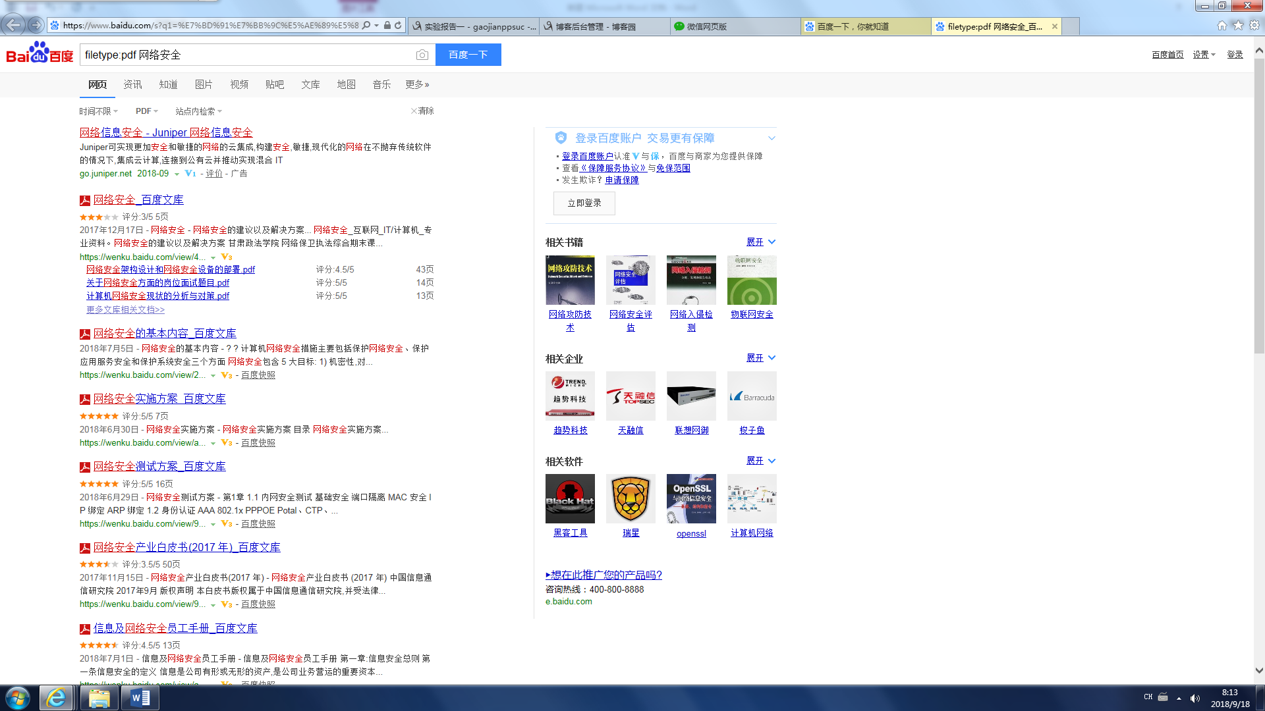Click the OpenSSL software thumbnail
Image resolution: width=1265 pixels, height=711 pixels.
(x=691, y=498)
